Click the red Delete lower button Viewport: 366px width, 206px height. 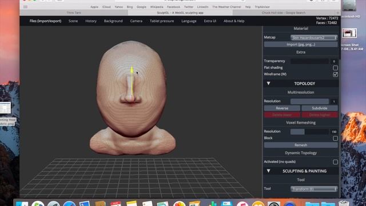click(x=282, y=114)
